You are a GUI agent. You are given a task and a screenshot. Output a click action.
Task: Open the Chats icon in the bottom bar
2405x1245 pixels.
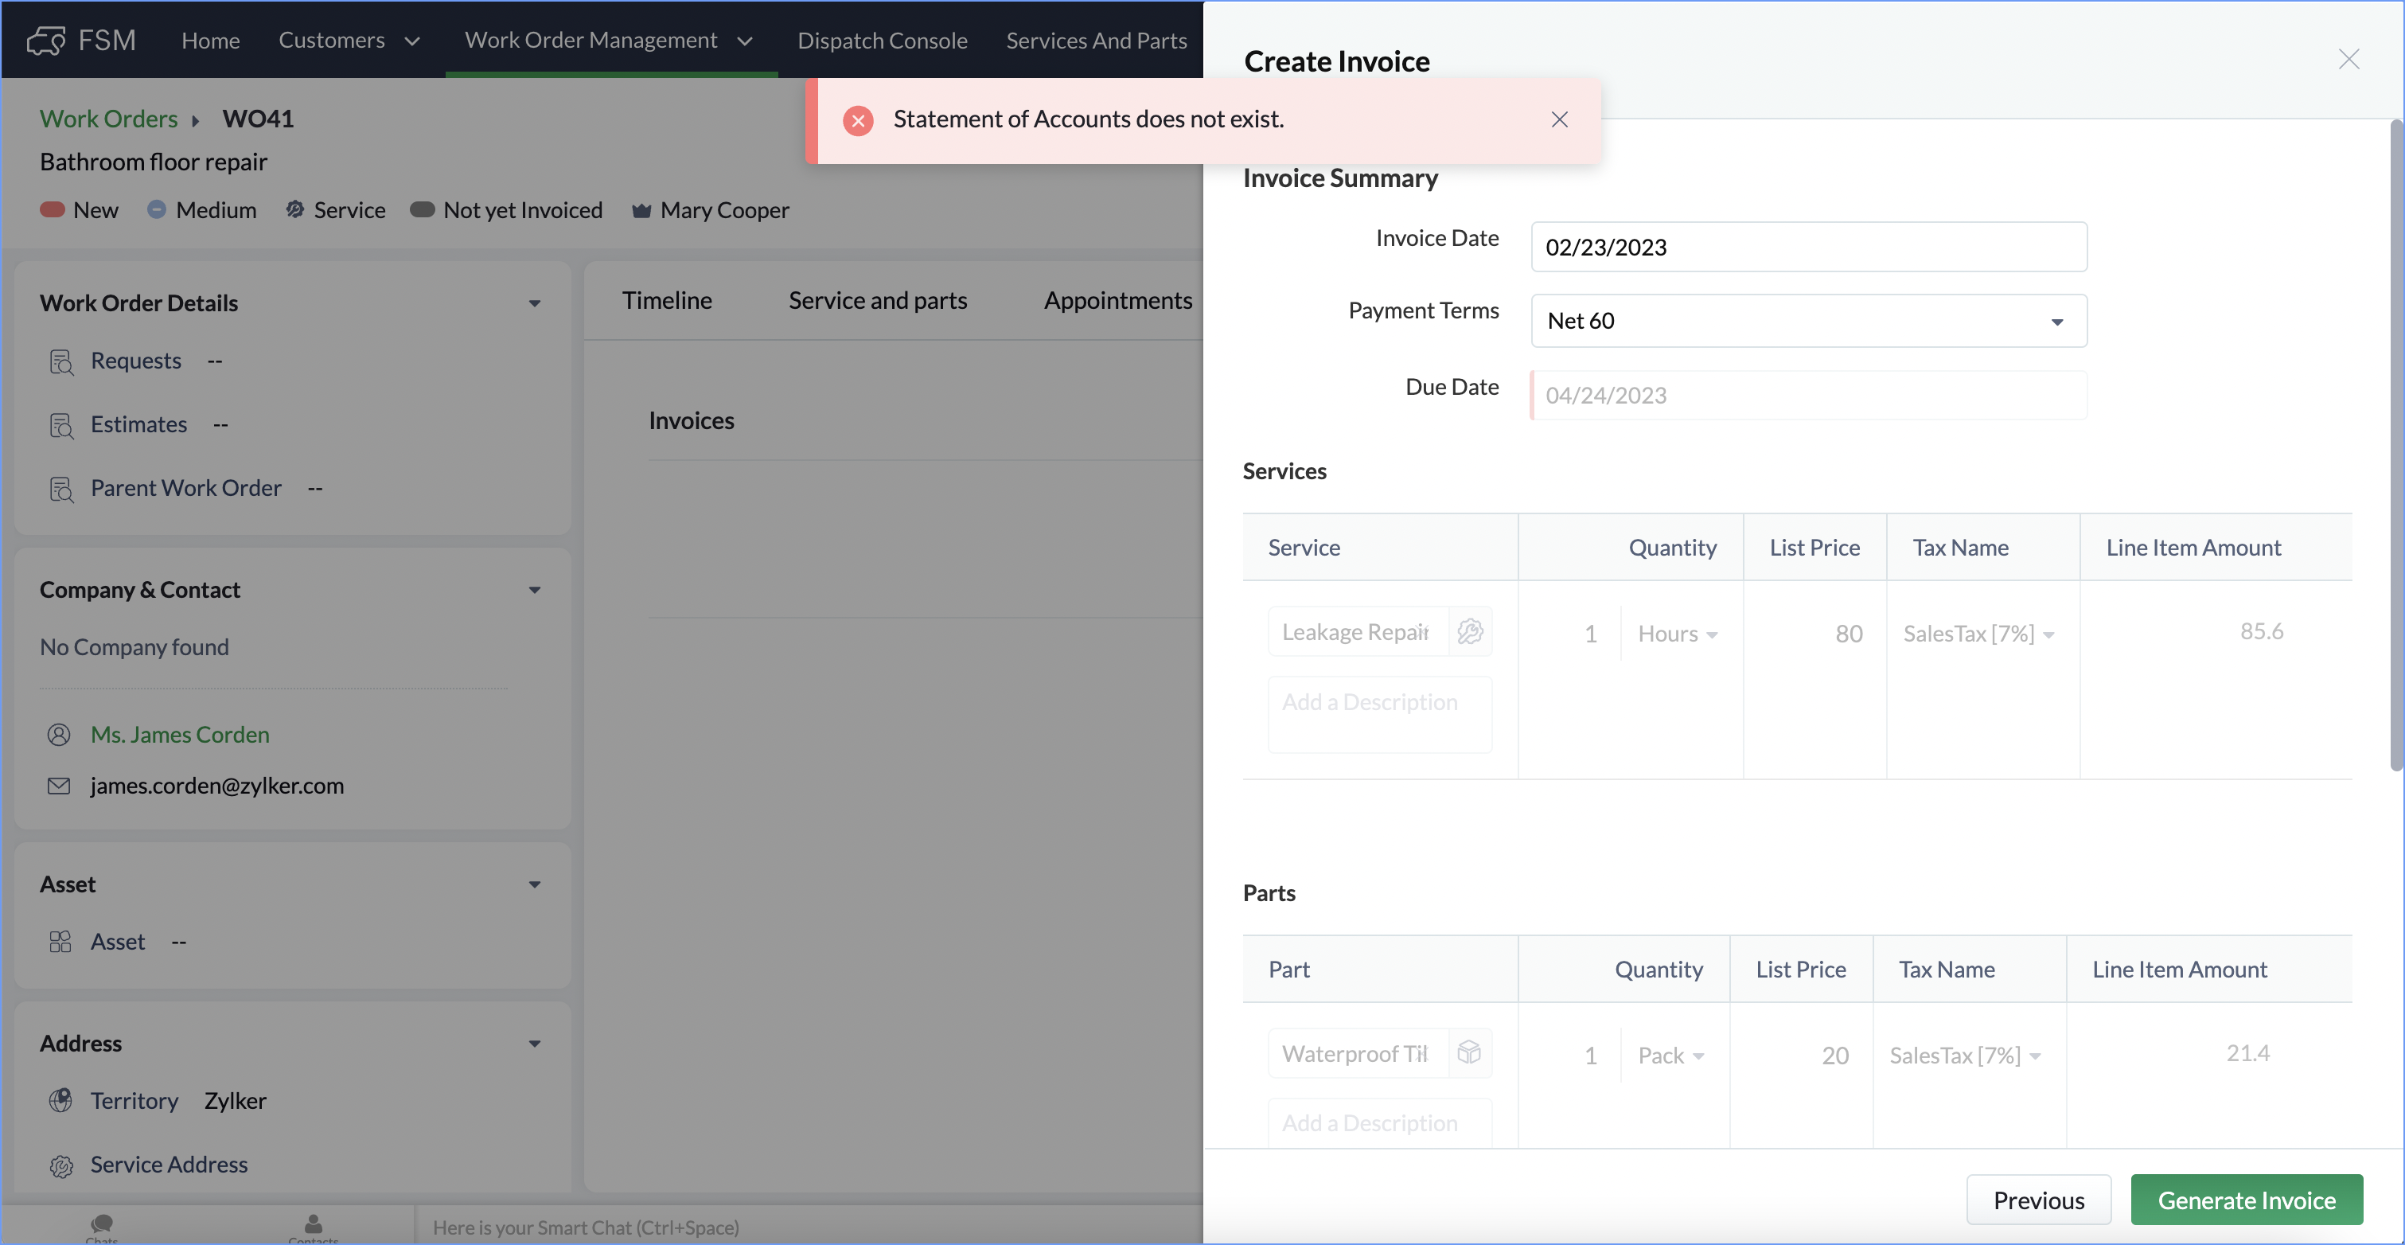click(x=102, y=1224)
